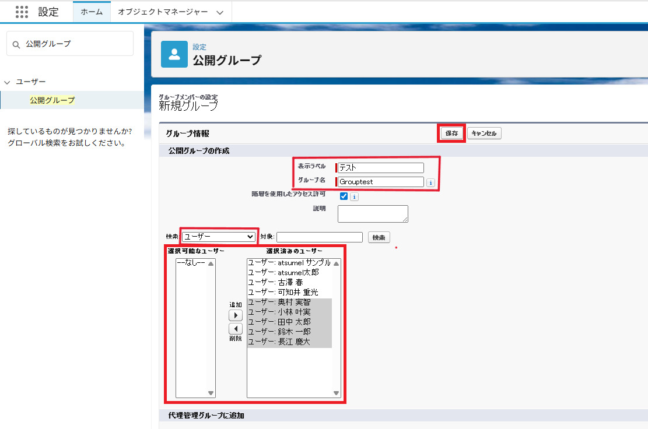Screen dimensions: 648x429
Task: Open the App Launcher grid icon
Action: click(x=22, y=12)
